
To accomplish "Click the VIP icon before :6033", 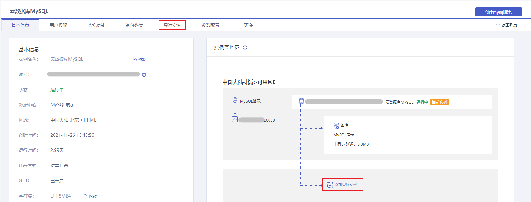I will click(x=235, y=119).
